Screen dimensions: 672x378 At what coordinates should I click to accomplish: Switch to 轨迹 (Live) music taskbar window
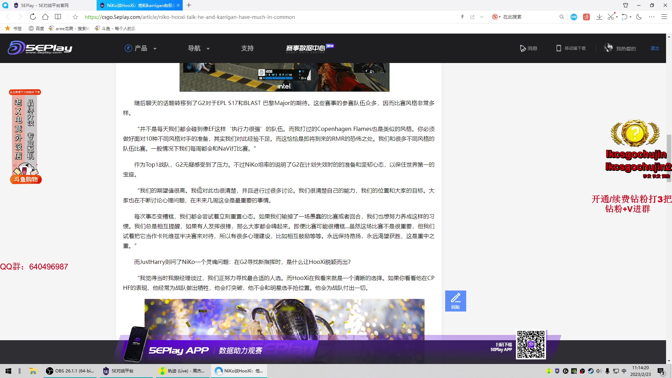[x=182, y=371]
